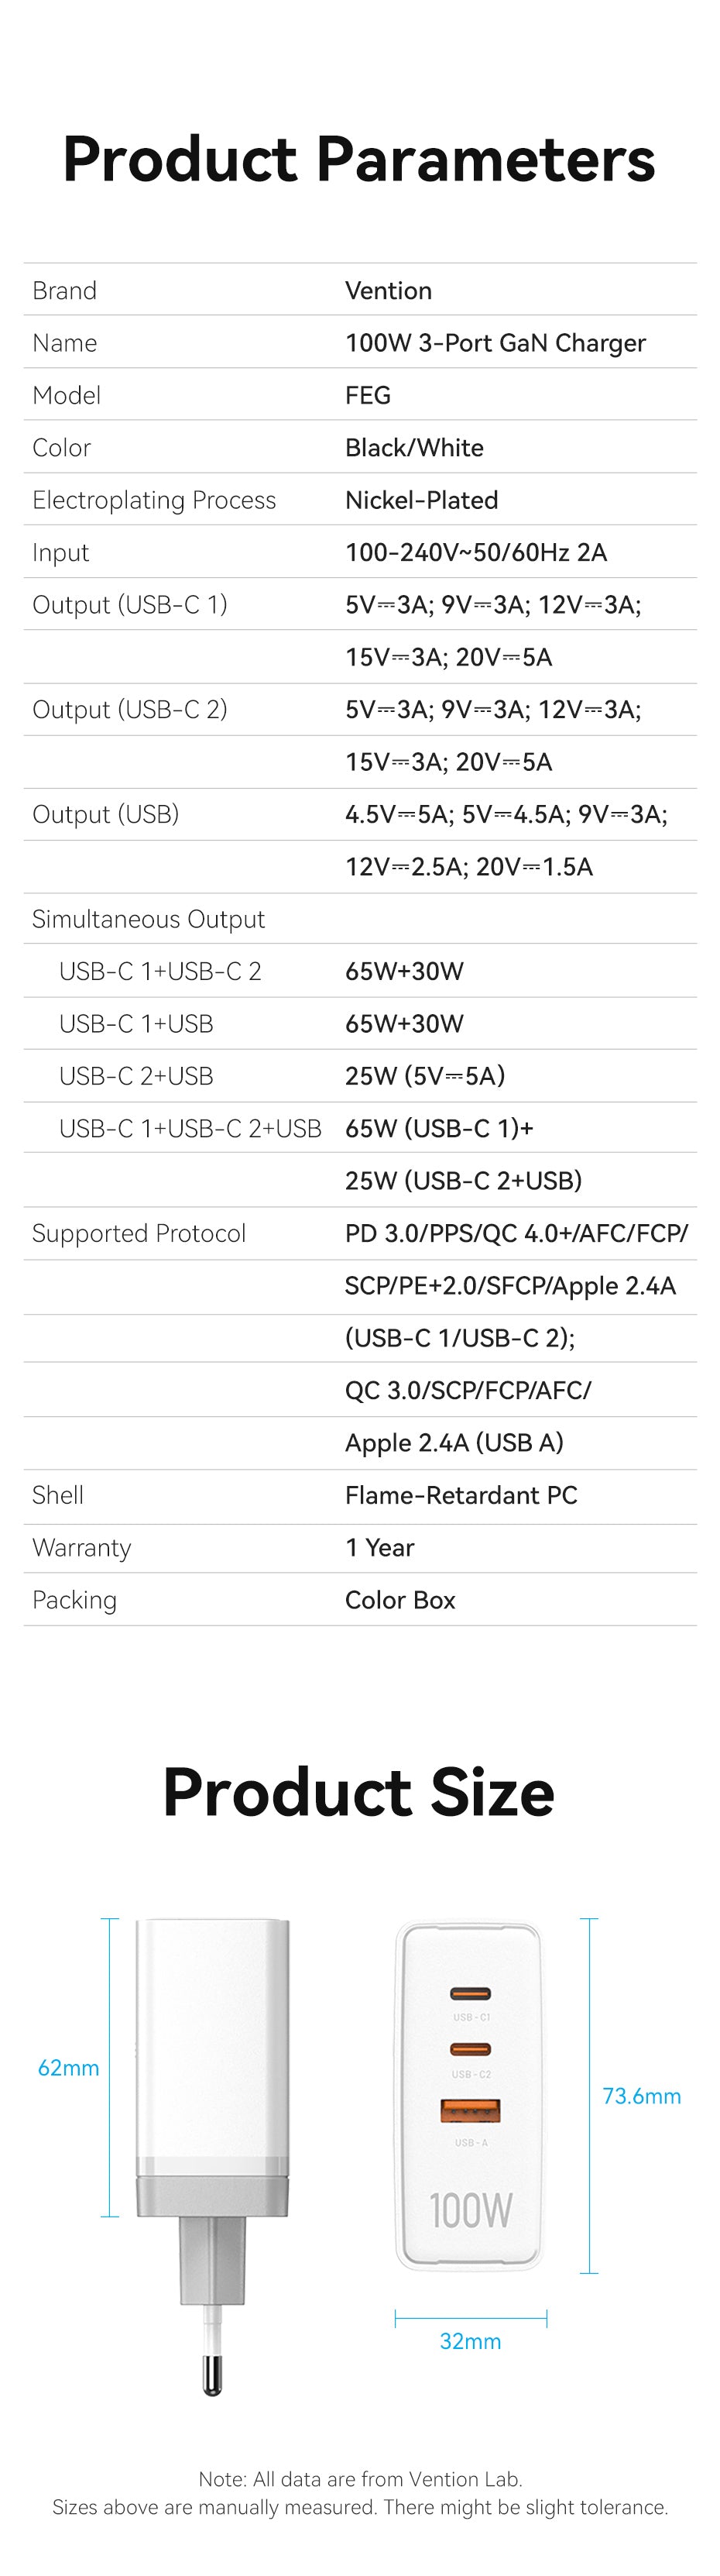Click the 32mm width dimension label

(x=471, y=2341)
